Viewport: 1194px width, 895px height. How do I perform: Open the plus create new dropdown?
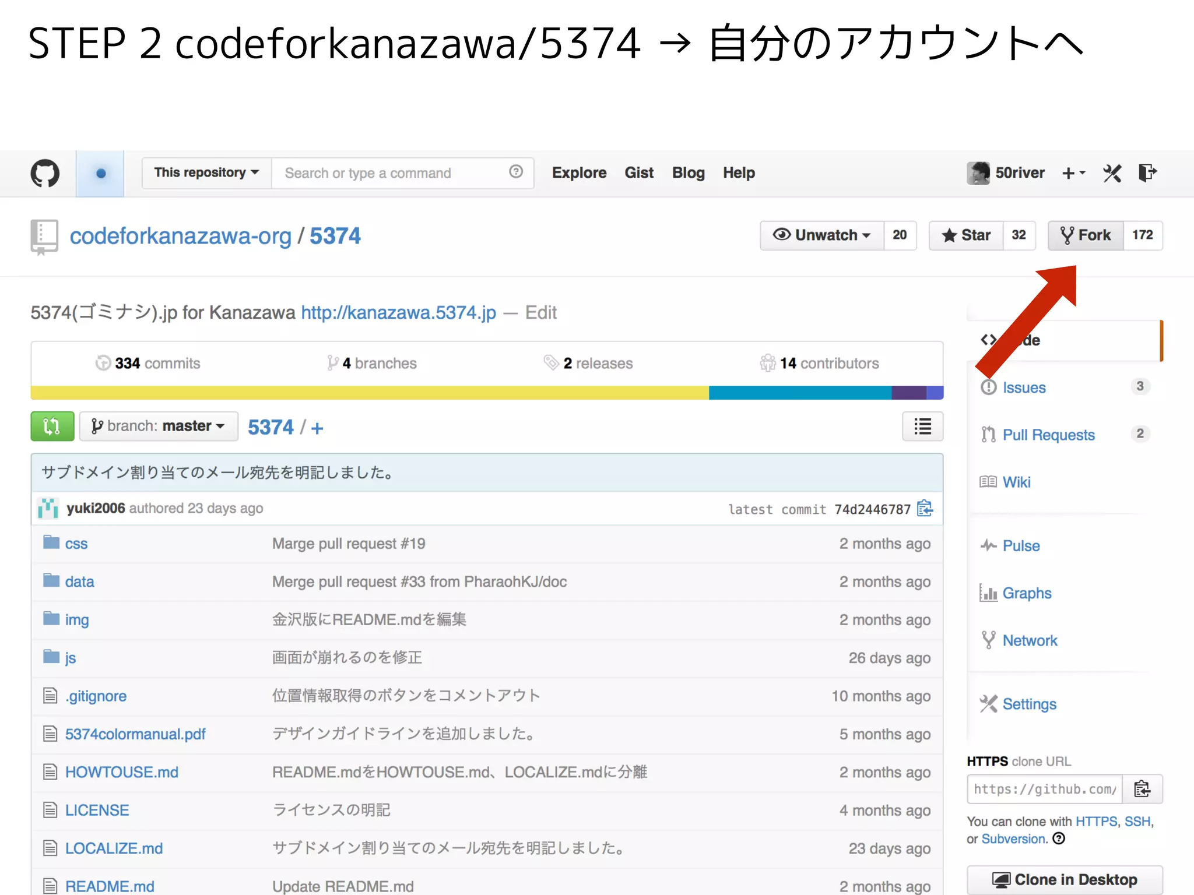[x=1073, y=173]
